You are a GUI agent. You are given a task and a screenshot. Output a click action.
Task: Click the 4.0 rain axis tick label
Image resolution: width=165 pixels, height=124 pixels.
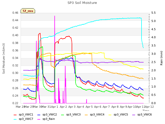tap(153, 37)
